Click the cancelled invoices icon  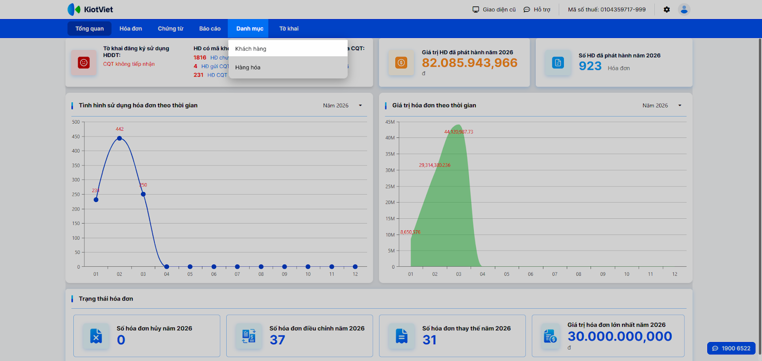tap(96, 336)
